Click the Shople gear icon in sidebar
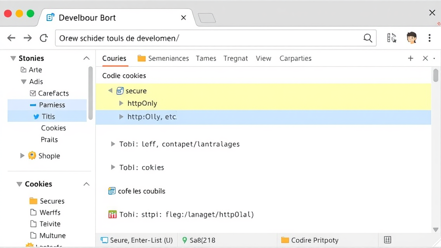The width and height of the screenshot is (441, 248). pyautogui.click(x=32, y=155)
